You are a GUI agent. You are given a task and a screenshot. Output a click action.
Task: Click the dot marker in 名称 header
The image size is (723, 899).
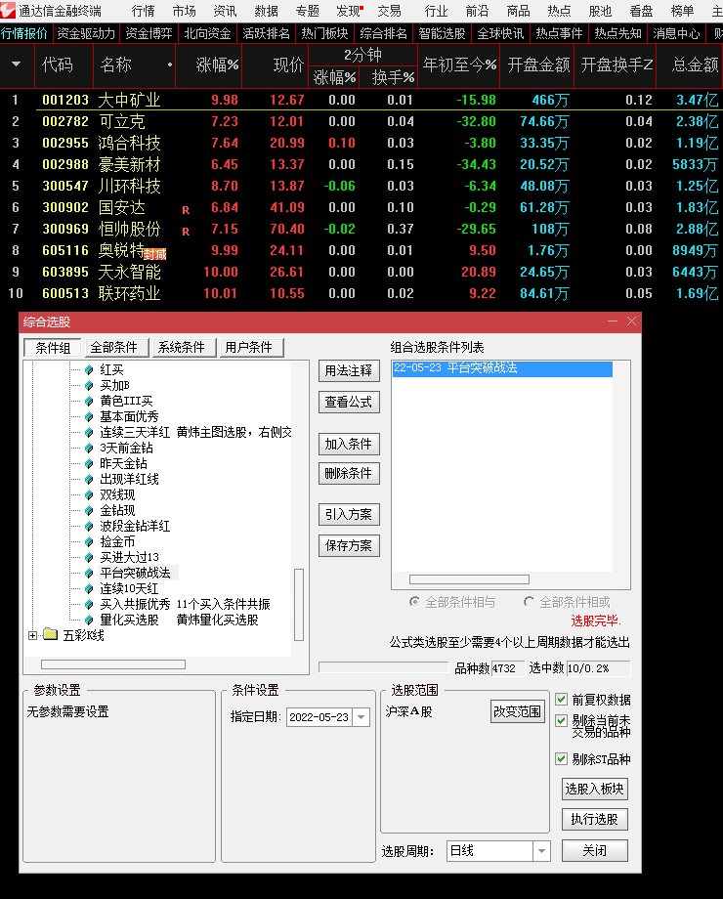(170, 64)
